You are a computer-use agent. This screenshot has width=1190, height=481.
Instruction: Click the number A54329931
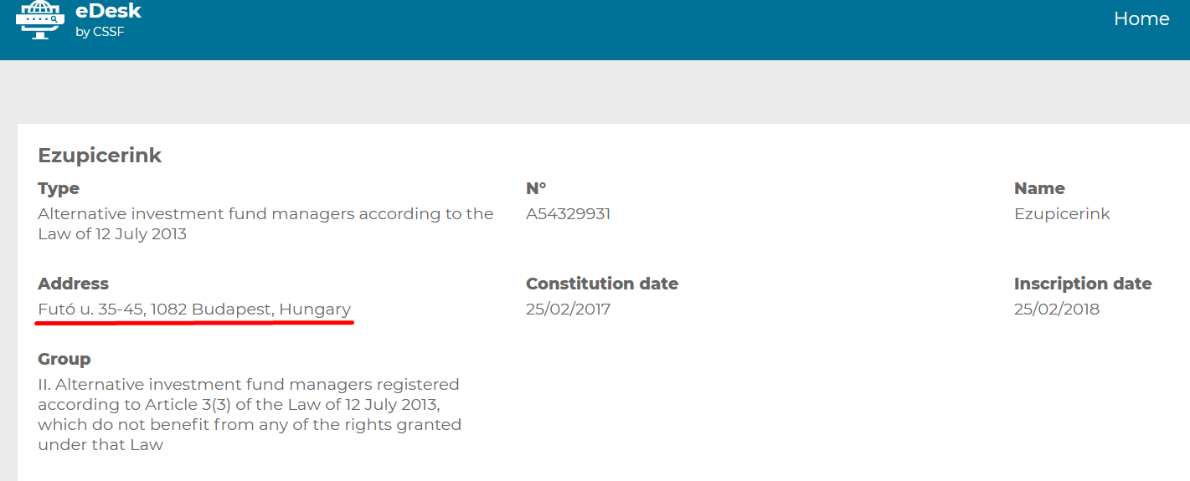568,214
